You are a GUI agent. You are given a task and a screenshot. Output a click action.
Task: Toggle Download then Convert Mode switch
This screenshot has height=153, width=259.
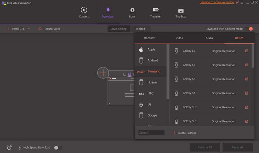[x=249, y=29]
